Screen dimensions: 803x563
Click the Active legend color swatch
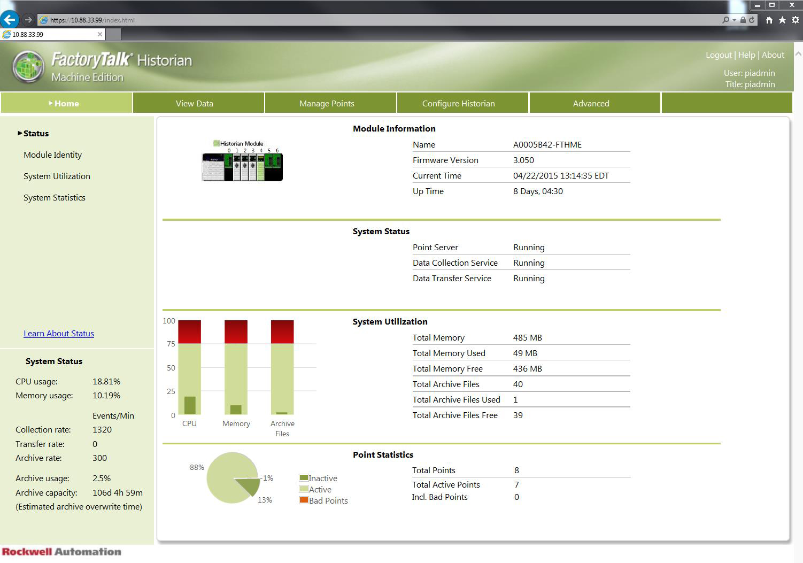304,489
